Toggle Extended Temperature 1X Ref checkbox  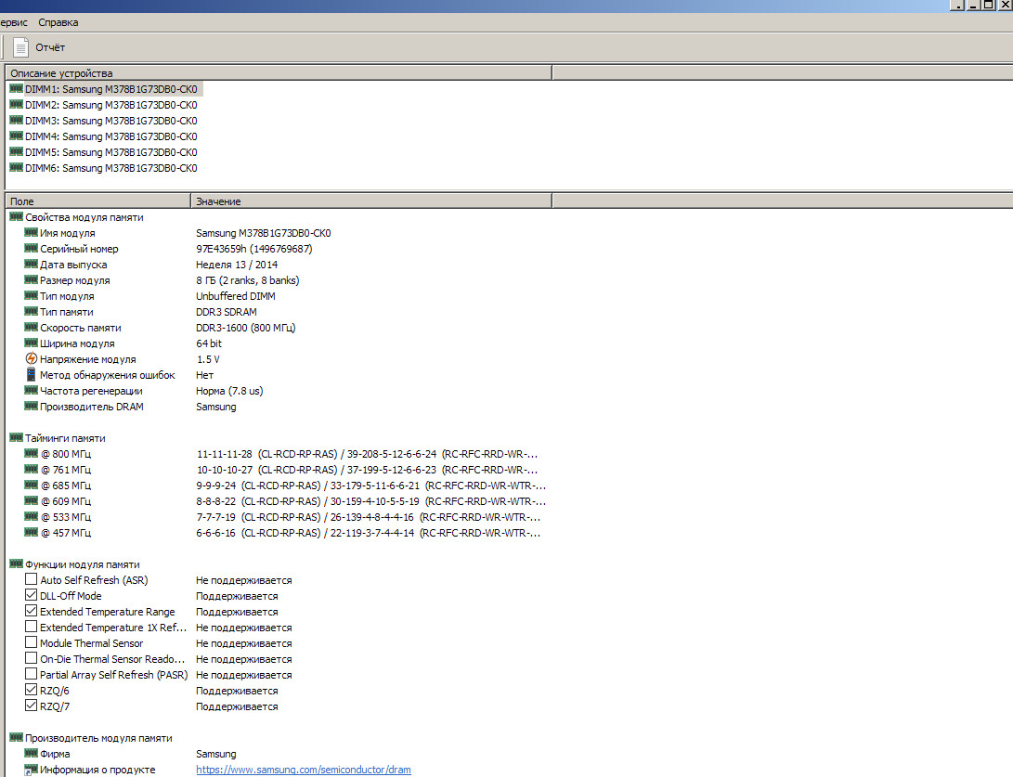[x=31, y=627]
